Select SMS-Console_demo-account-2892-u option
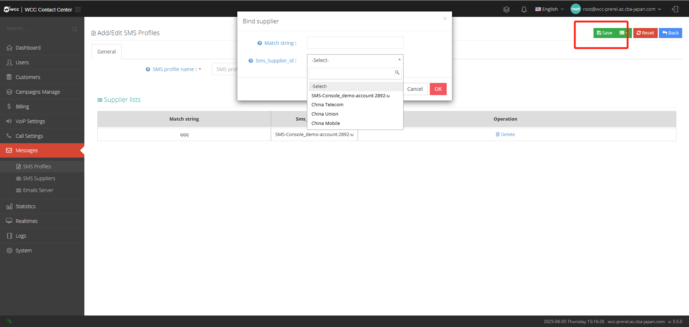689x327 pixels. click(x=355, y=96)
